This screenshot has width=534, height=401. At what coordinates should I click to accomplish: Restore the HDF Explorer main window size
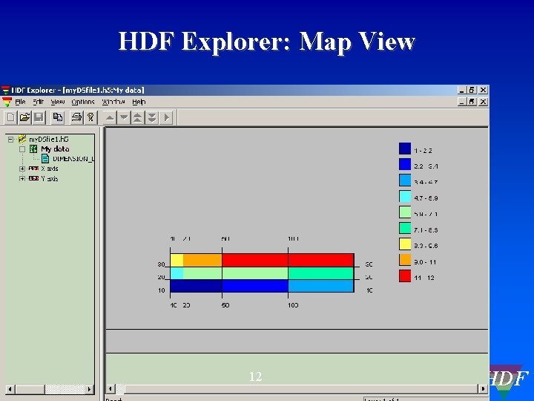[472, 90]
